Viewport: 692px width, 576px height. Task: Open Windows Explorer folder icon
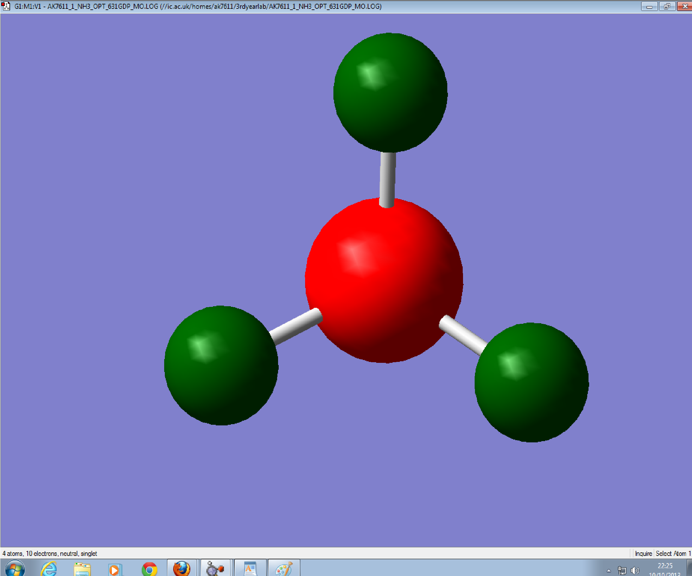point(82,569)
